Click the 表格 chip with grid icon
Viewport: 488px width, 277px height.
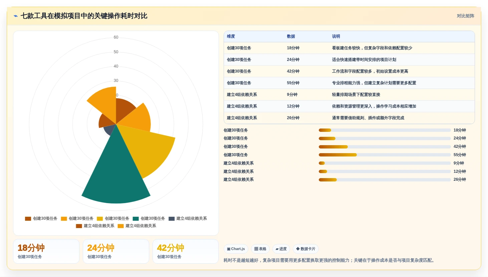click(260, 249)
